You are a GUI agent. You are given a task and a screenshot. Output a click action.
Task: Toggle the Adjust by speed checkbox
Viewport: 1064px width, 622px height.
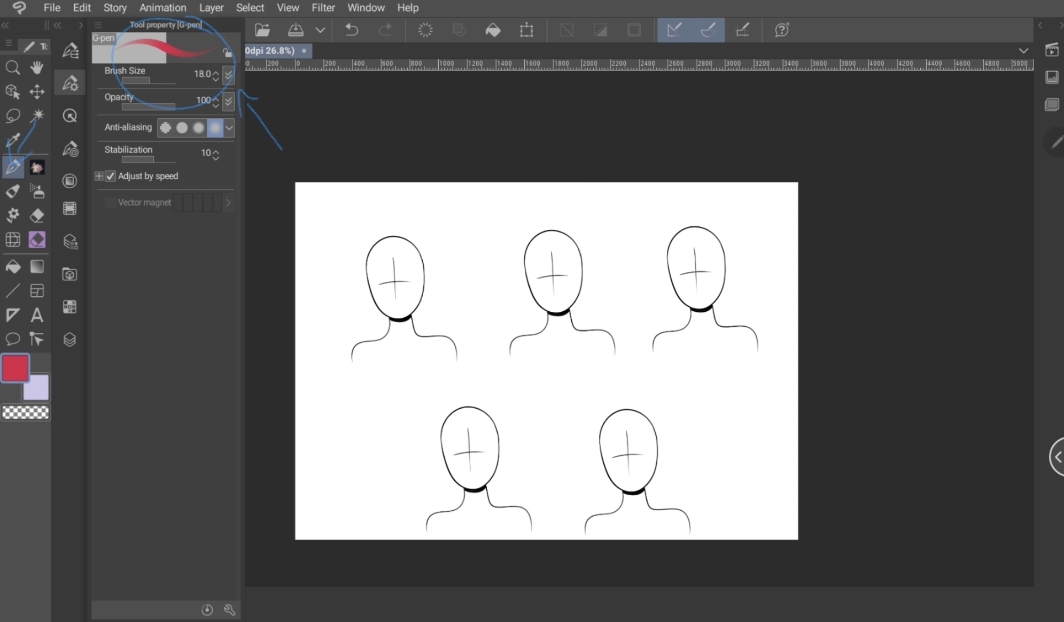coord(111,176)
